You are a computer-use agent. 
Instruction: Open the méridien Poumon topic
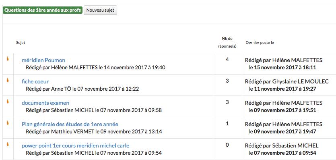pyautogui.click(x=43, y=60)
